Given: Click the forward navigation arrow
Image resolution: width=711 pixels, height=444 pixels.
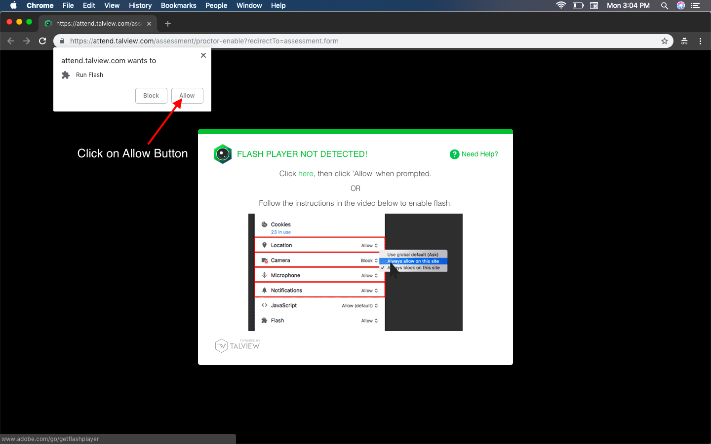Looking at the screenshot, I should (x=27, y=41).
